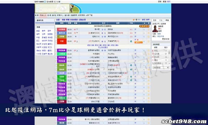Click the 語音設置 link above the table

coord(82,20)
